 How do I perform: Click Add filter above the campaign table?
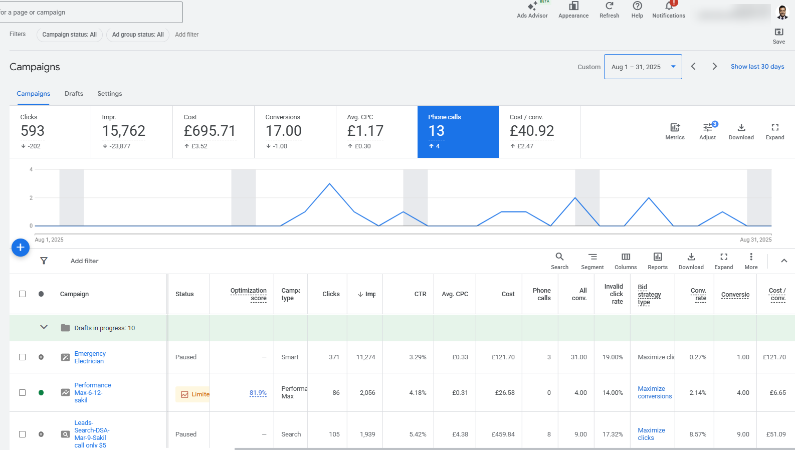(84, 261)
